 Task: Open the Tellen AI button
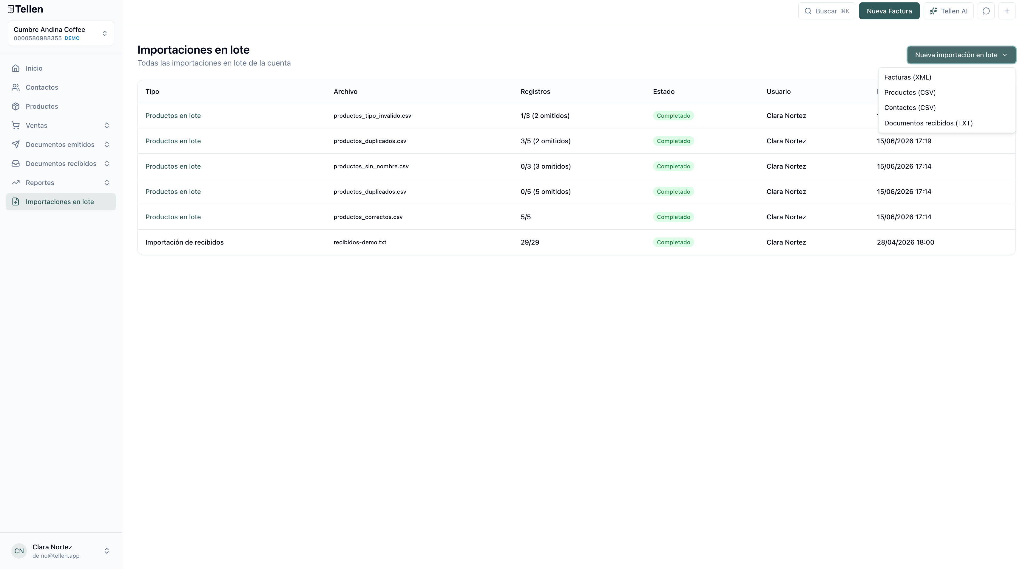point(948,11)
